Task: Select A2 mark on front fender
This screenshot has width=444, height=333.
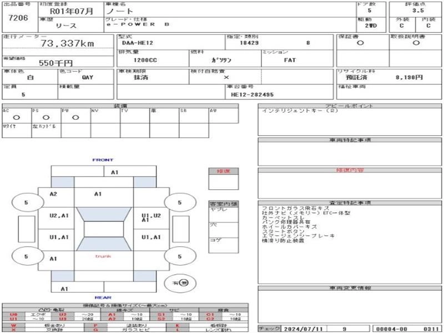Action: tap(53, 194)
